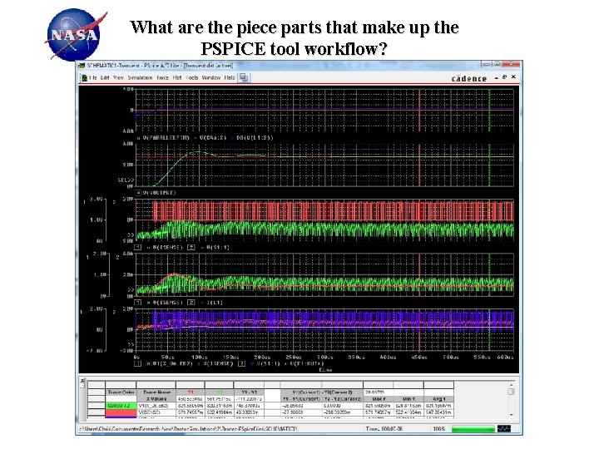Select Y-axis 2 box before V(S1:1) legend
Screen dimensions: 599x449
191,248
